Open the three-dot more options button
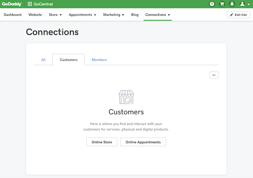Viewport: 253px width, 178px height. point(214,75)
